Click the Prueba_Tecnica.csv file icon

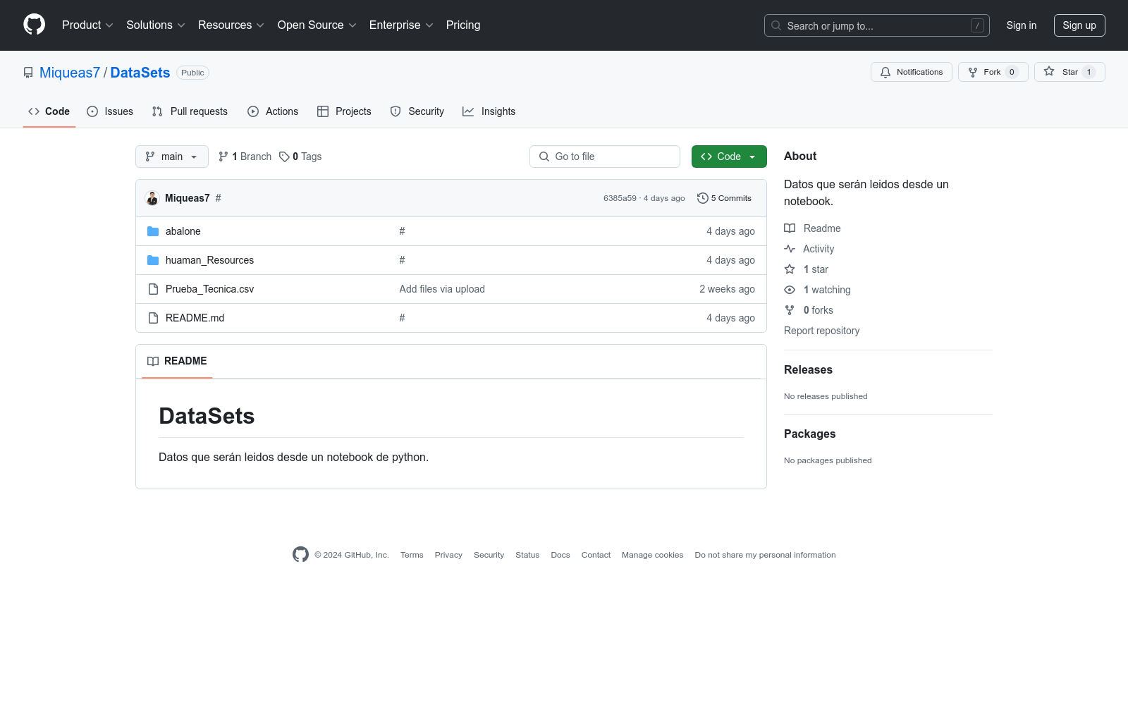click(x=153, y=289)
